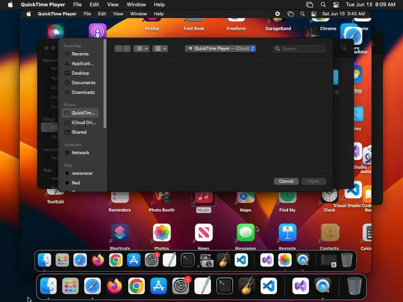
Task: Select Recents in the sidebar
Action: [80, 54]
